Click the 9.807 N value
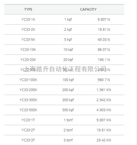This screenshot has height=145, width=137. click(104, 20)
